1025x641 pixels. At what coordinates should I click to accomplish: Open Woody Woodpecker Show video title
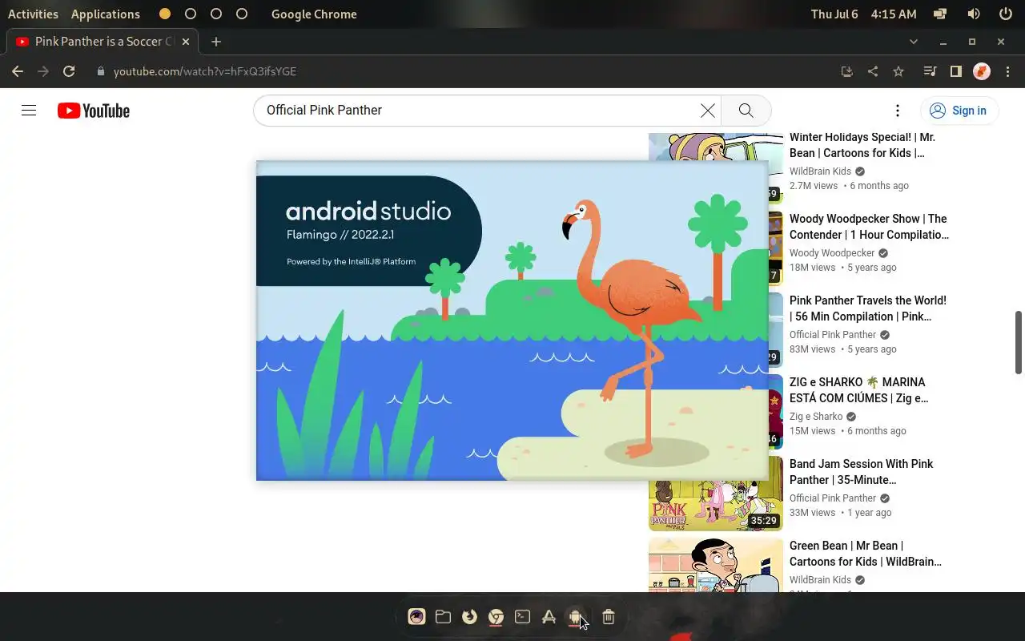pos(869,227)
